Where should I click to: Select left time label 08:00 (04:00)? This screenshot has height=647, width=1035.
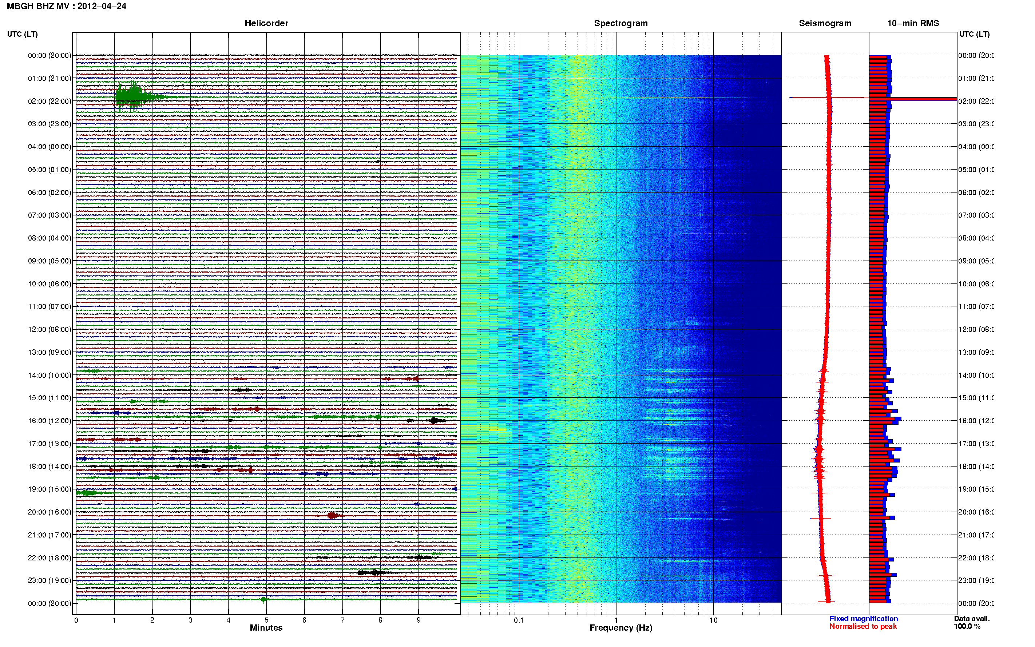(x=49, y=238)
